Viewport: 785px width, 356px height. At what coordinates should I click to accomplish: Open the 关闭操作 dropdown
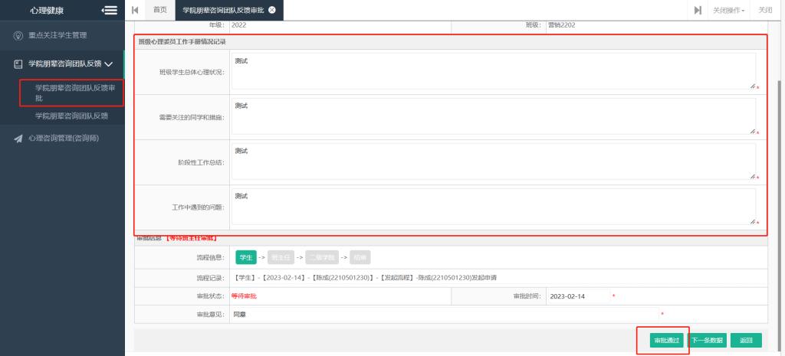728,10
